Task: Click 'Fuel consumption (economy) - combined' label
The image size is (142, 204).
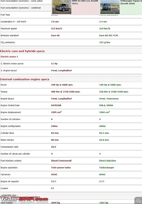Action: [x=21, y=8]
